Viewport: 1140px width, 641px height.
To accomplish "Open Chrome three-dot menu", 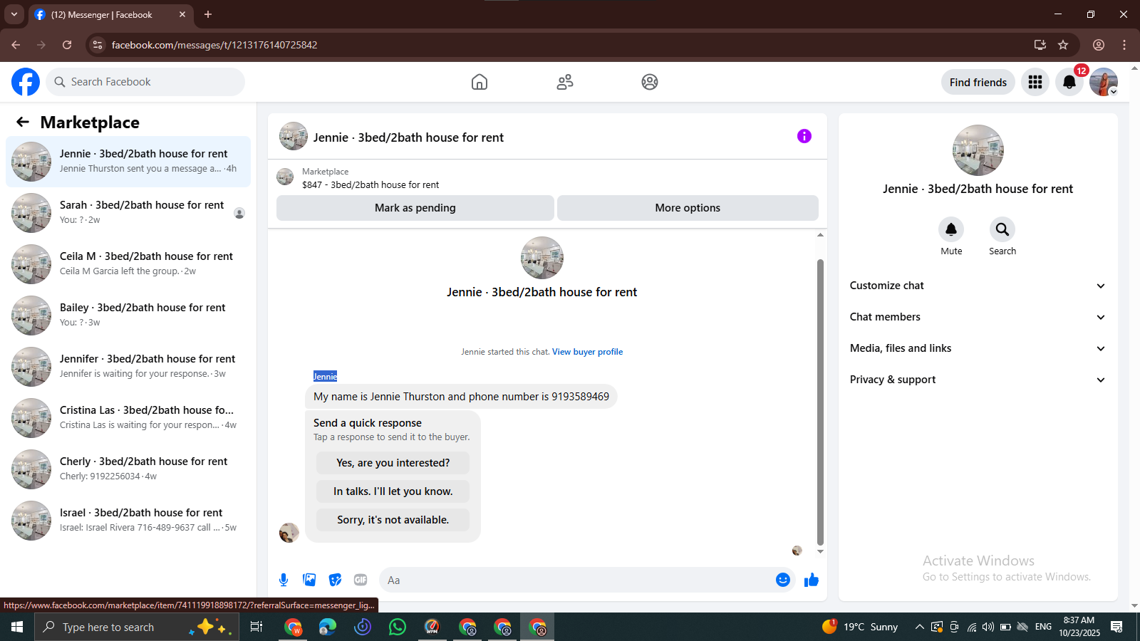I will 1124,45.
